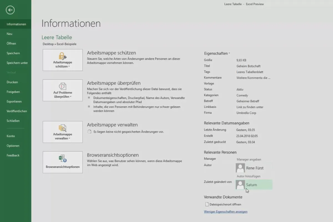Open Feedback in the sidebar

16,155
